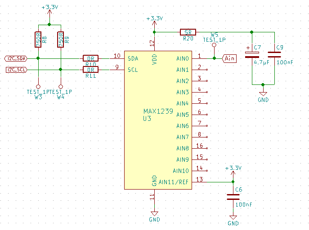Click the no-connect end of AIN5 pin 6
This screenshot has width=309, height=230.
click(207, 115)
